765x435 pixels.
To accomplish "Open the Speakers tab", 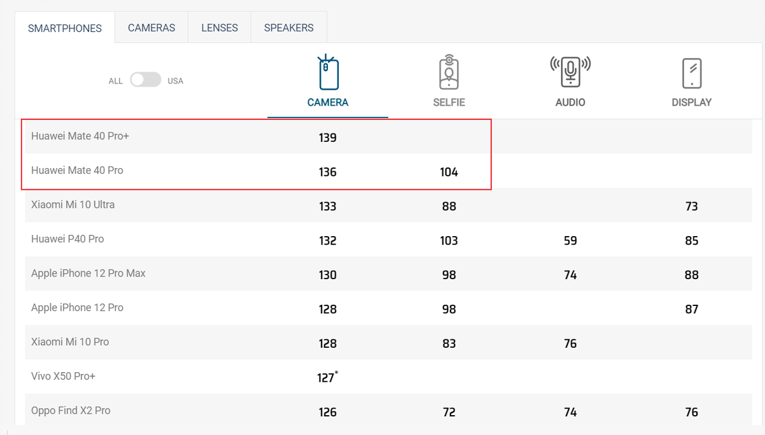I will [x=289, y=28].
